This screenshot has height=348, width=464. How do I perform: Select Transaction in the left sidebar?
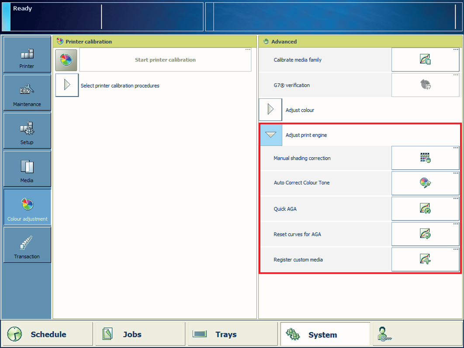[x=27, y=245]
